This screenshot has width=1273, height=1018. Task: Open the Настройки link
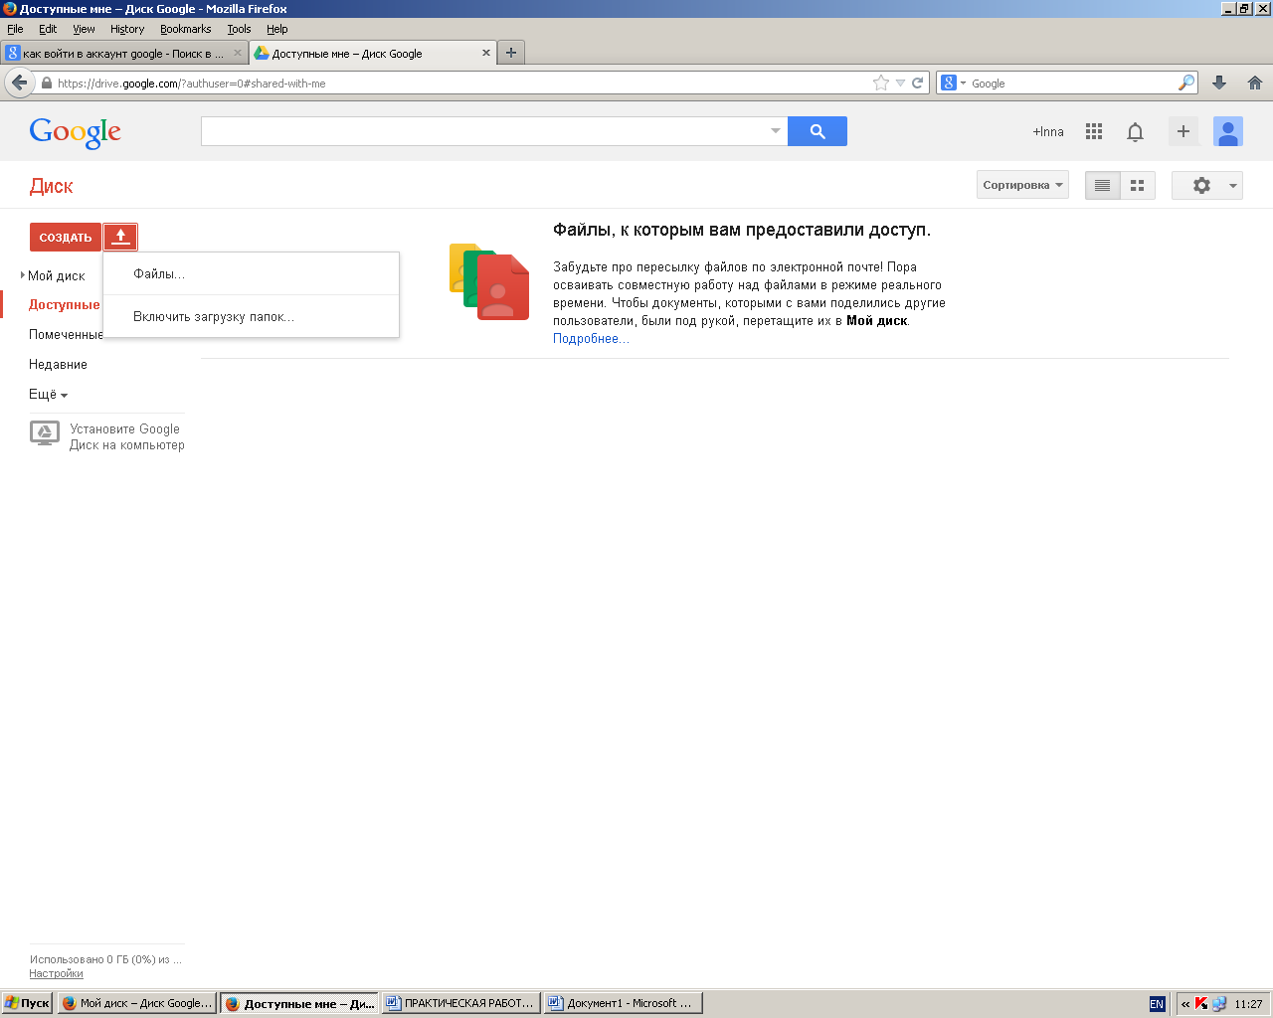click(x=57, y=973)
